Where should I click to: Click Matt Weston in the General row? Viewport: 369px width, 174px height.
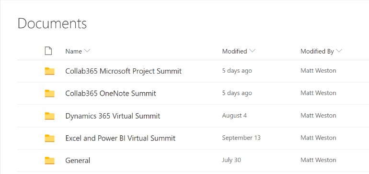point(318,160)
